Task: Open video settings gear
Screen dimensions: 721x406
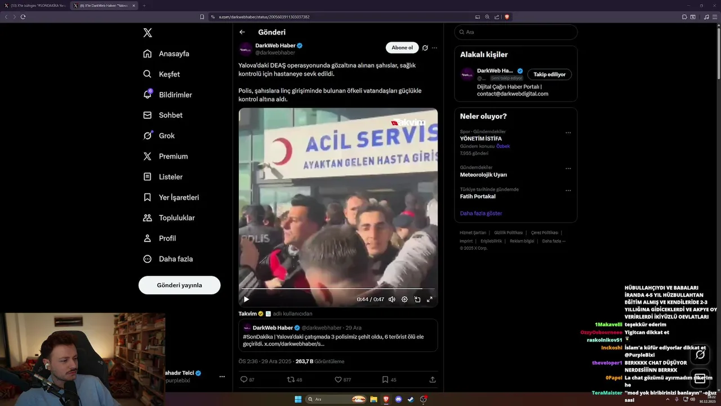Action: coord(404,299)
